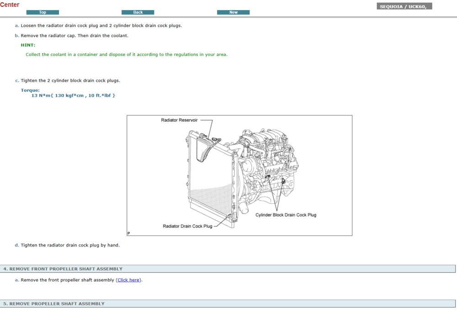Select the '5. Remove Propeller Shaft Assembly' header
Screen dimensions: 457x313
click(x=54, y=304)
